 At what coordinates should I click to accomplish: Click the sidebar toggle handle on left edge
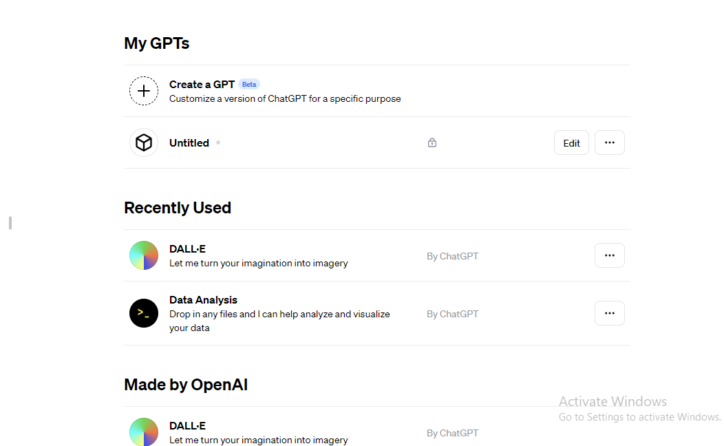(x=10, y=223)
